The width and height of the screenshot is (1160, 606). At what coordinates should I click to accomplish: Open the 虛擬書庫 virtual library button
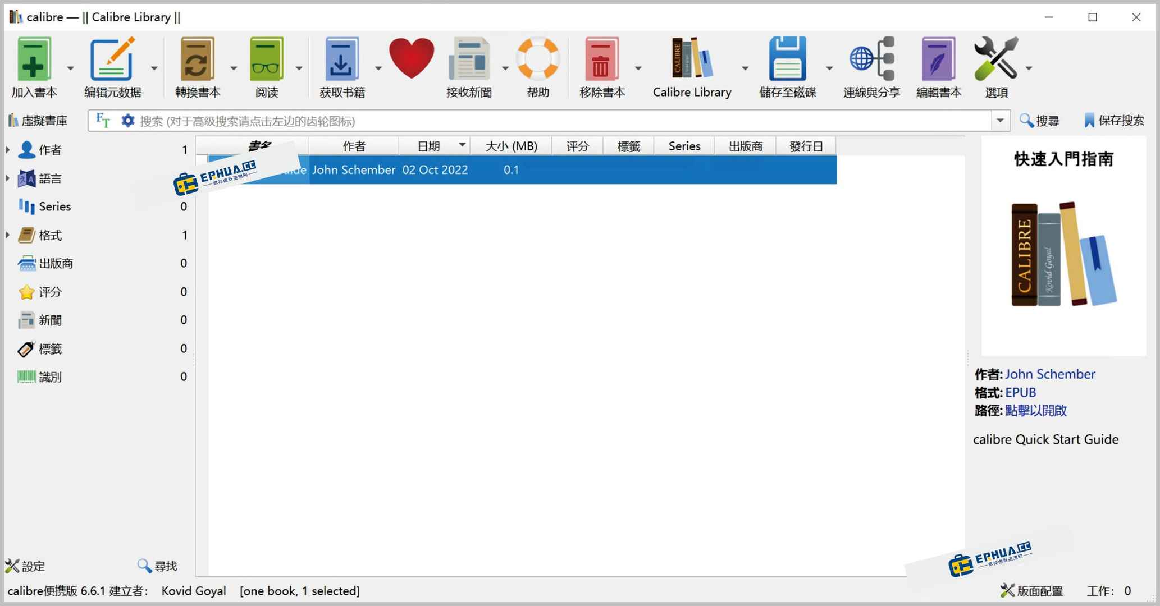[x=38, y=121]
